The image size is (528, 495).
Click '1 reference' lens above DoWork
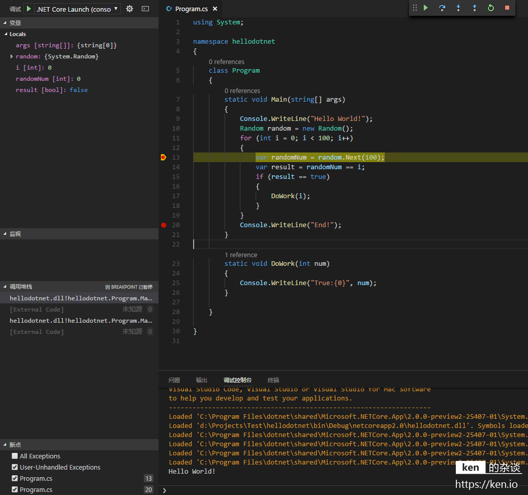click(241, 255)
